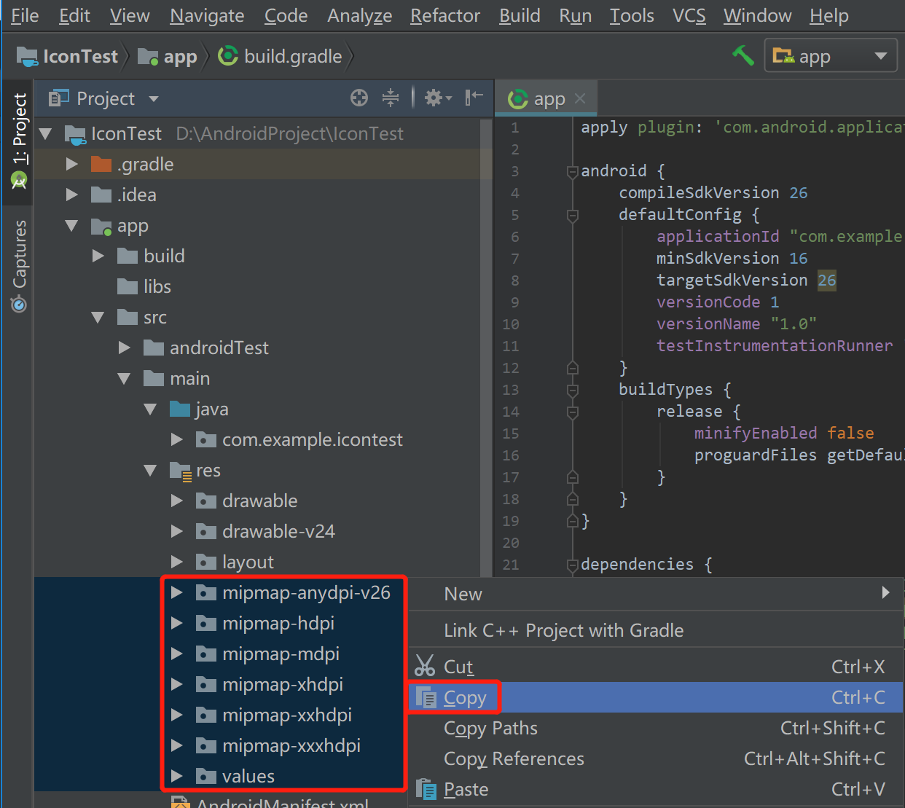905x808 pixels.
Task: Close the app editor tab
Action: tap(580, 98)
